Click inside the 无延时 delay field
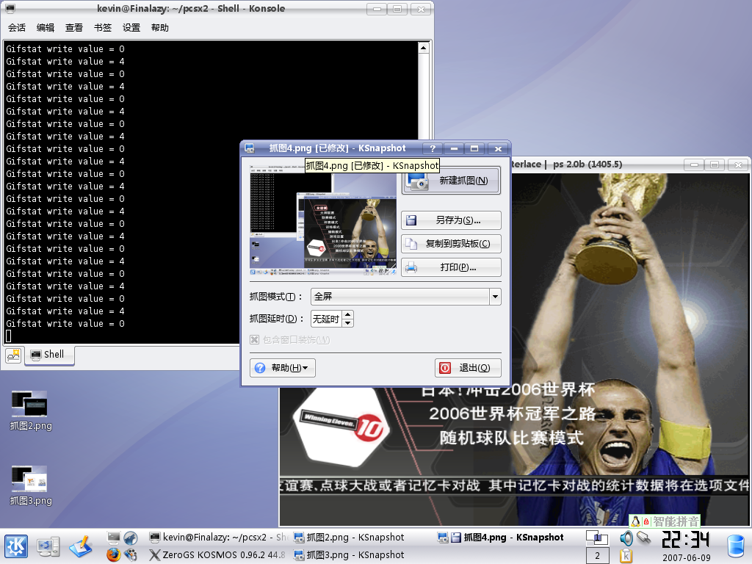Screen dimensions: 752x564 click(327, 319)
